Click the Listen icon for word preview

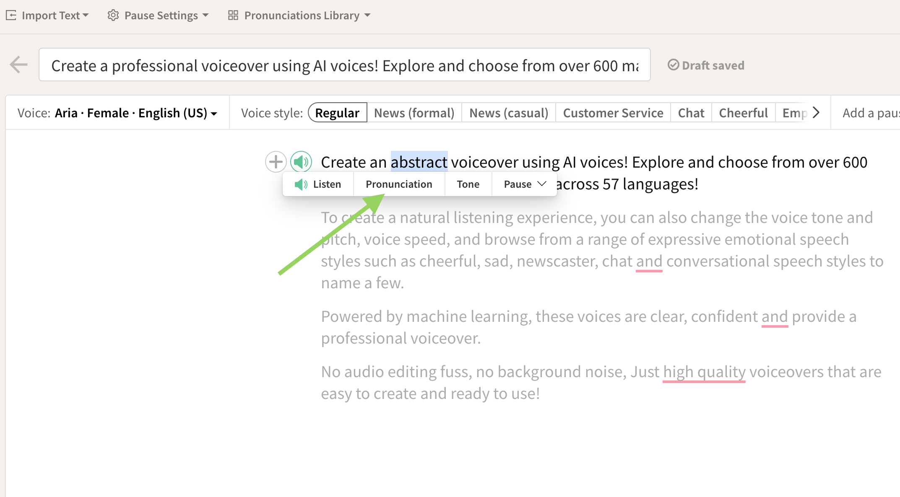(x=301, y=184)
